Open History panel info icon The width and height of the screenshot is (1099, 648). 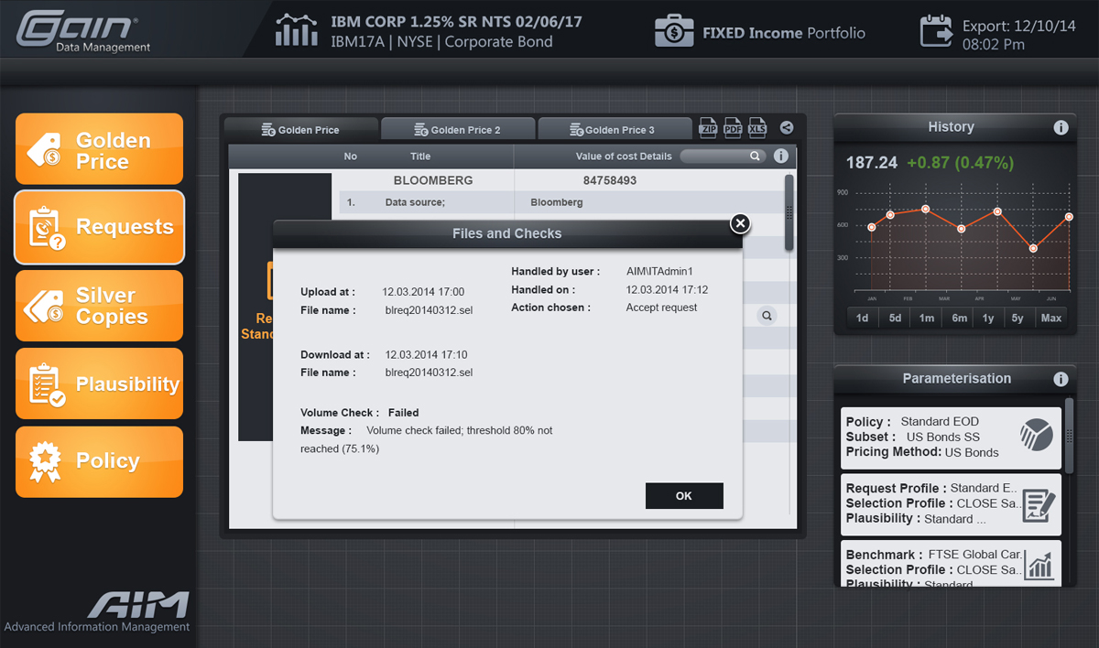click(1061, 127)
